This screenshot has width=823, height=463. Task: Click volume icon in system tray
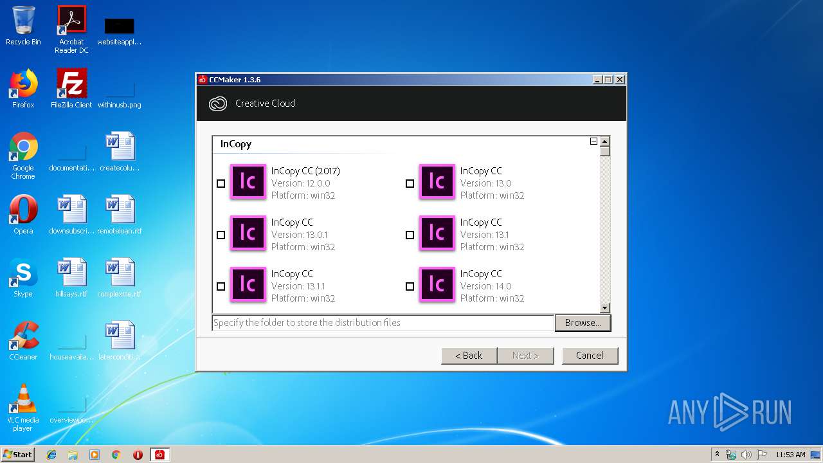tap(746, 455)
